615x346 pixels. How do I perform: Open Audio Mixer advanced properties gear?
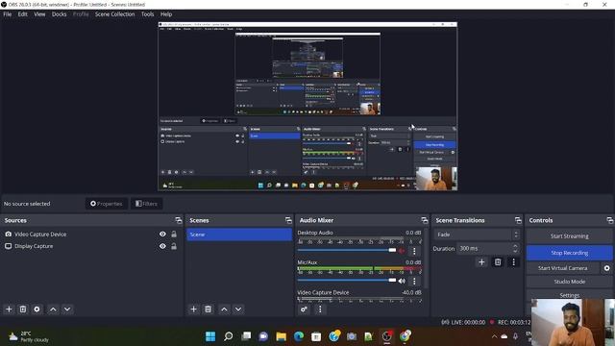click(x=304, y=309)
